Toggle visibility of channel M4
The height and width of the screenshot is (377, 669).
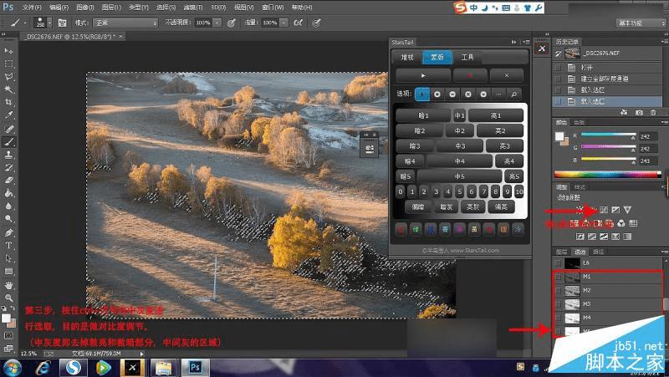click(558, 318)
